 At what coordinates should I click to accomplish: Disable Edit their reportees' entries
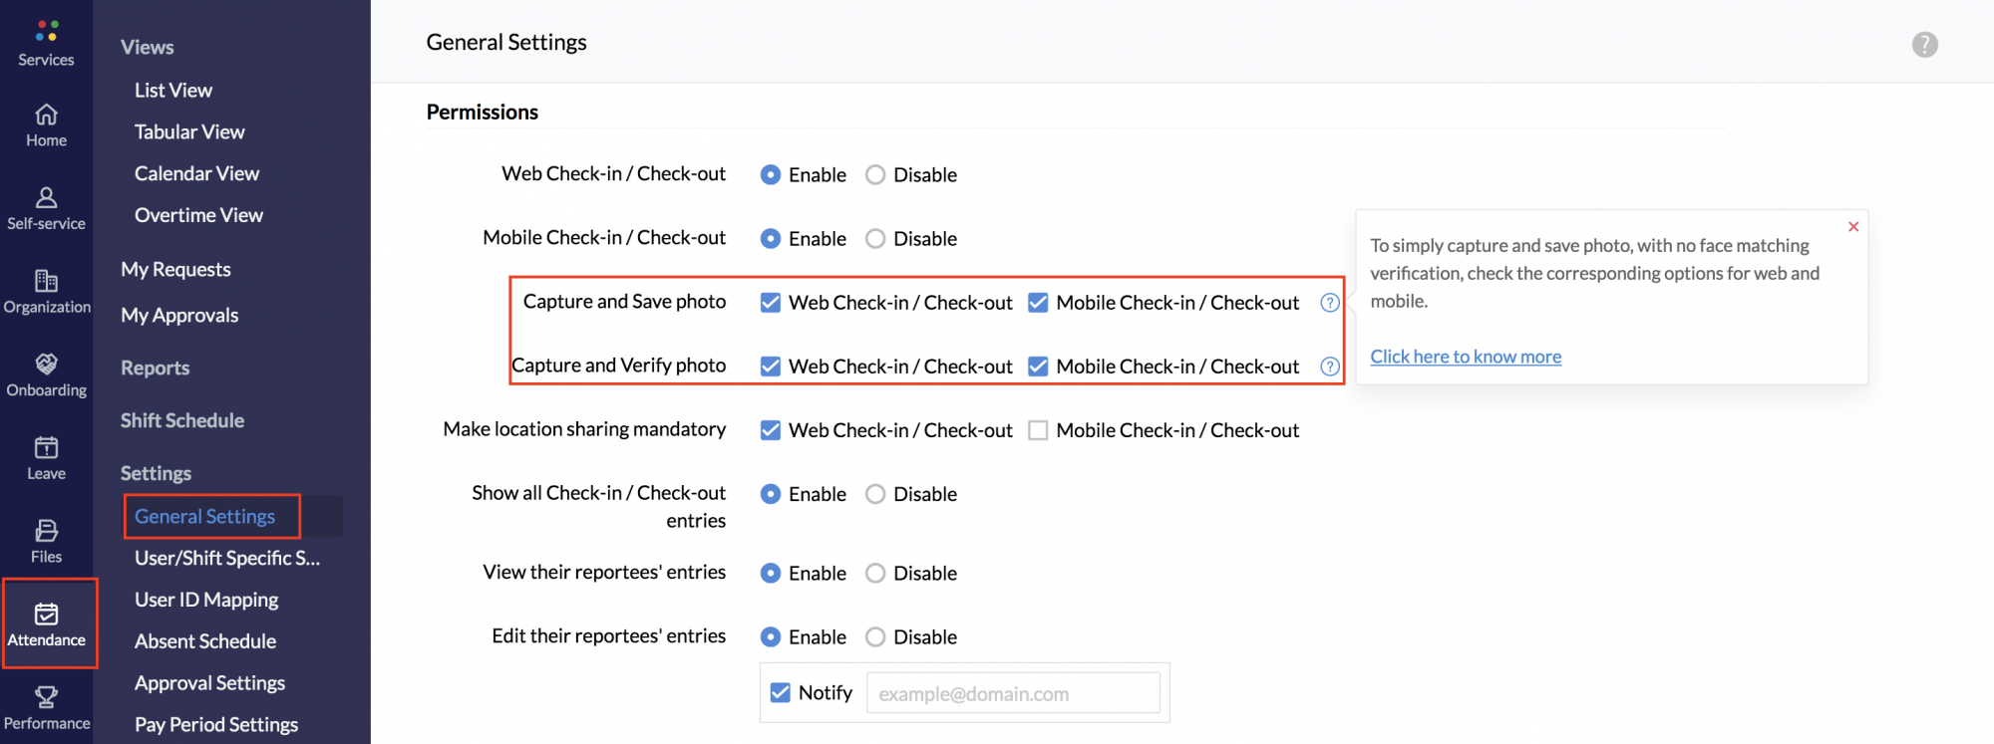[x=875, y=637]
